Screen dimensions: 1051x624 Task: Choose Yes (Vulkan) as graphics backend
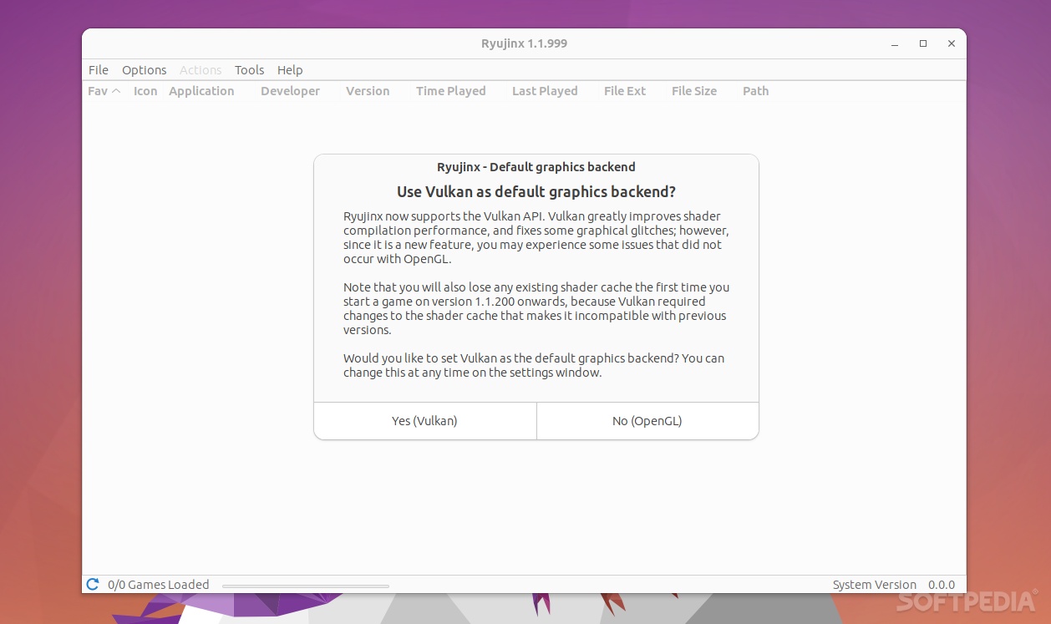tap(424, 420)
